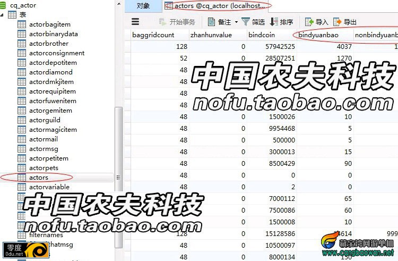Open the actorequipitem table

click(53, 91)
